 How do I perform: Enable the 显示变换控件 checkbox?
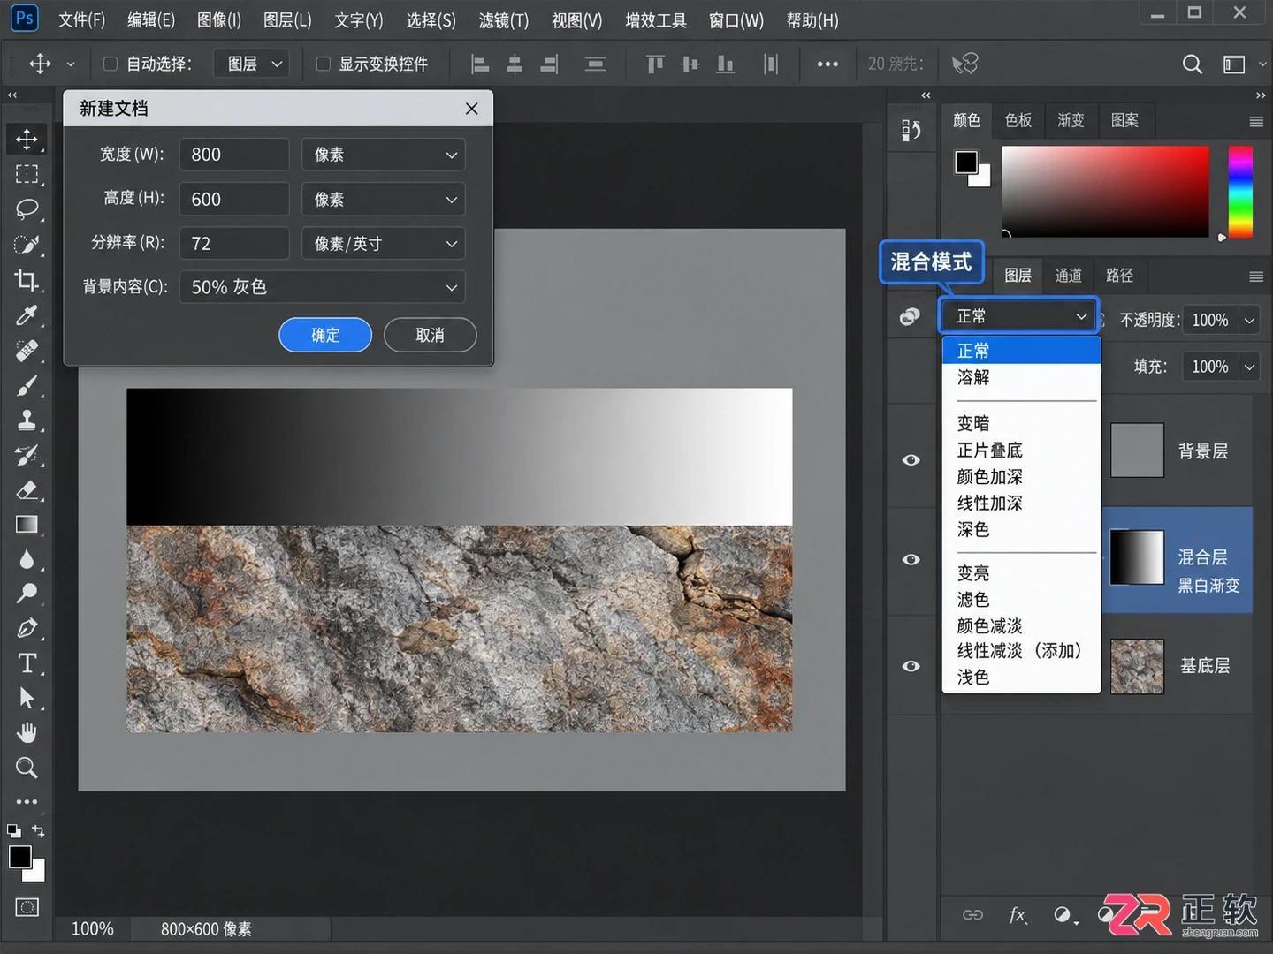click(323, 64)
